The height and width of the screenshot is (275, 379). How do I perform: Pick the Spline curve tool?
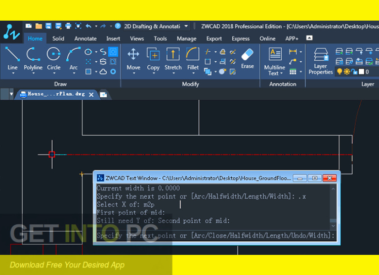pyautogui.click(x=103, y=52)
